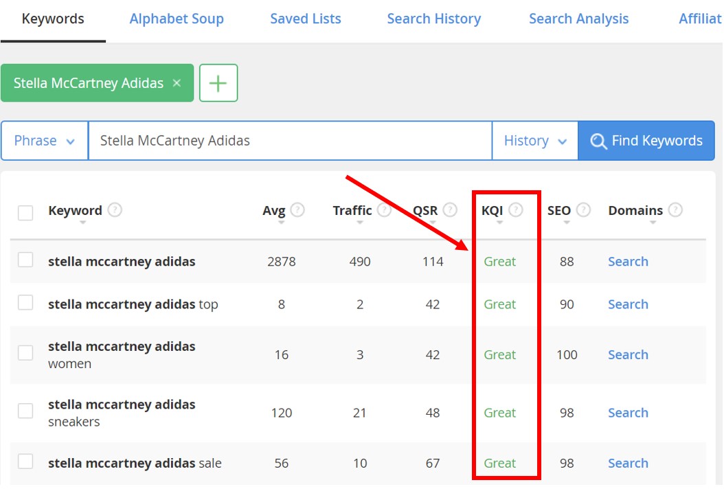
Task: Check the 'stella mccartney adidas' row checkbox
Action: (25, 260)
